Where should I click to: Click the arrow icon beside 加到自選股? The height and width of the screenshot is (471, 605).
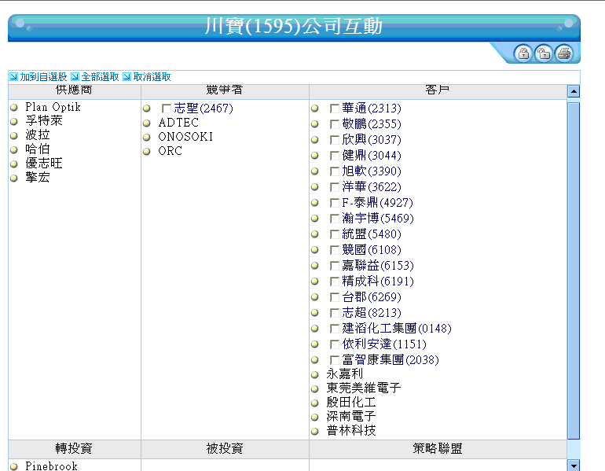tap(14, 76)
